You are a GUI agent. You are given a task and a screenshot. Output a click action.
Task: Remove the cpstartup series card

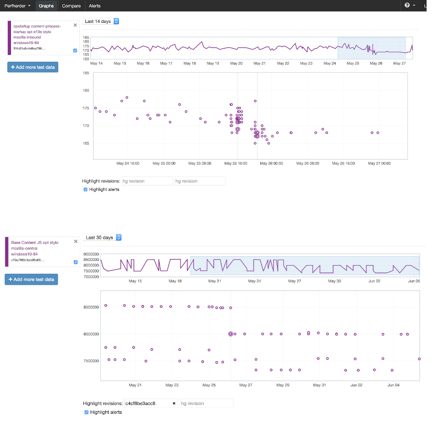[x=75, y=25]
